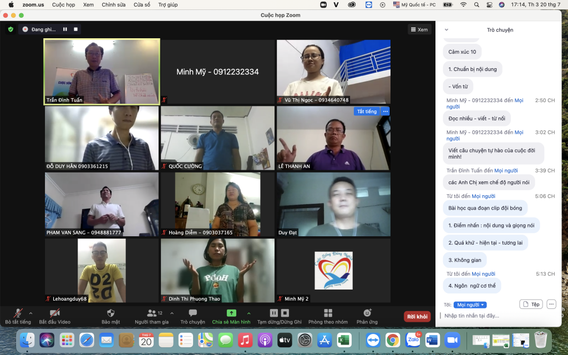Screen dimensions: 568x355
Task: Click chat message '4. Ngôn ngữ cơ thể'
Action: pos(472,286)
